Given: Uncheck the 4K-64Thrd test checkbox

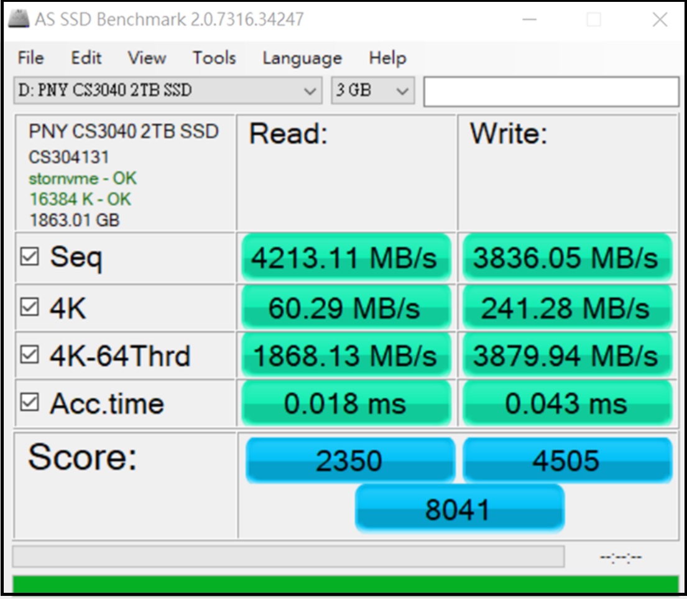Looking at the screenshot, I should [29, 355].
